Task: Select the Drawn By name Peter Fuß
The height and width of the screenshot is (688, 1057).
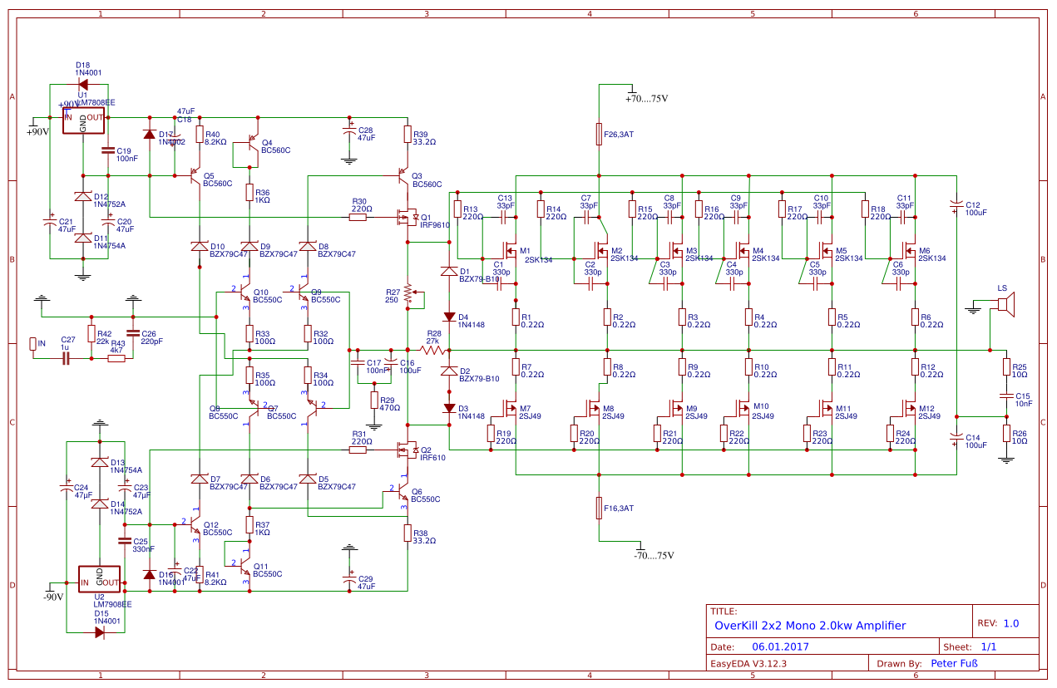Action: 953,663
